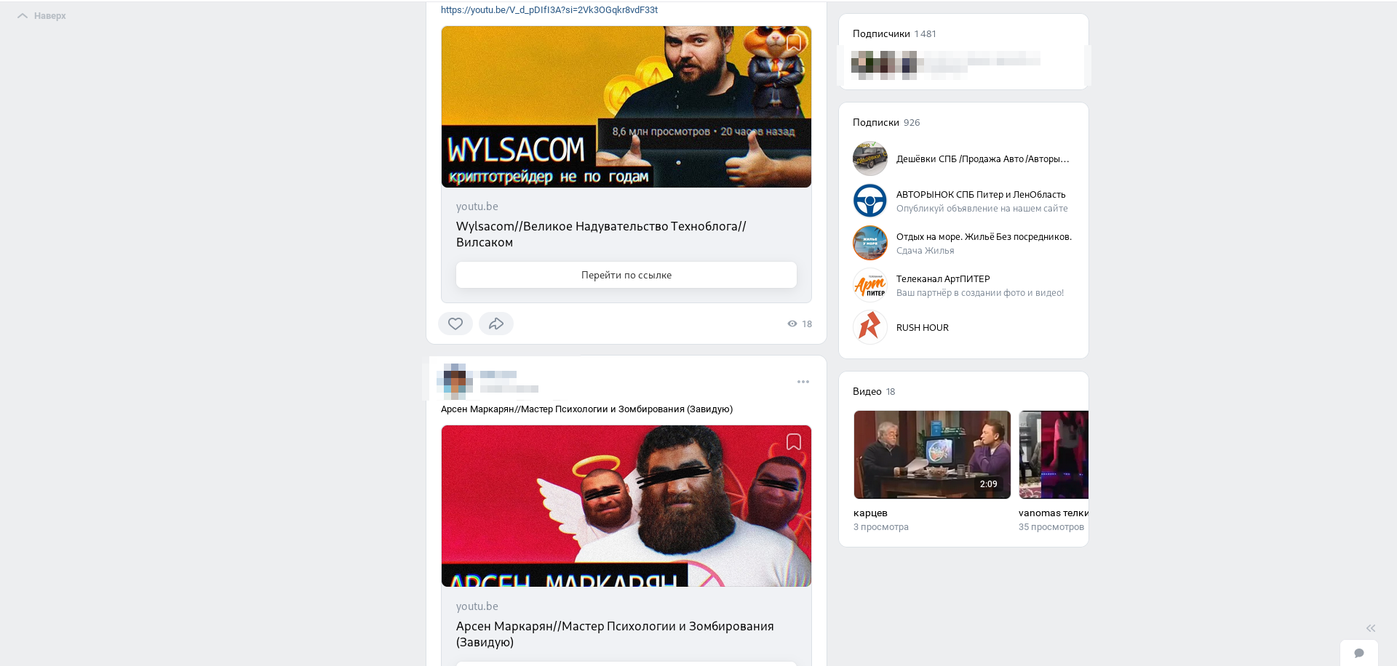
Task: Open Отдых на море group avatar
Action: coord(870,243)
